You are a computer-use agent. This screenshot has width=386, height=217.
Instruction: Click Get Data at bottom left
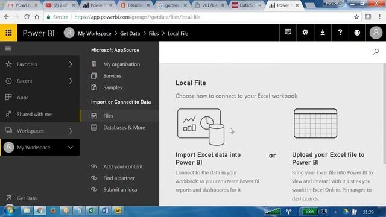(27, 198)
